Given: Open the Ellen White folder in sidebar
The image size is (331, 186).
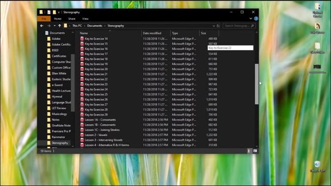Looking at the screenshot, I should [59, 73].
